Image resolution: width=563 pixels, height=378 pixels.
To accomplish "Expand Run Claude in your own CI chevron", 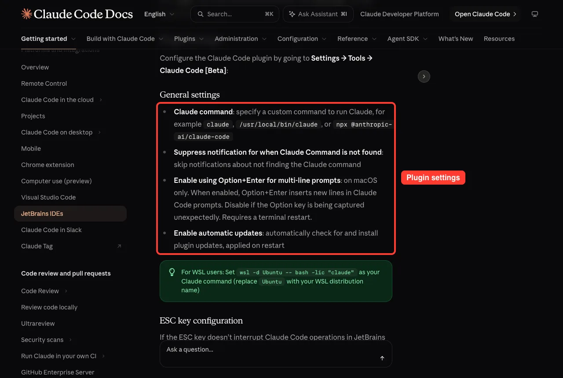I will (x=103, y=356).
